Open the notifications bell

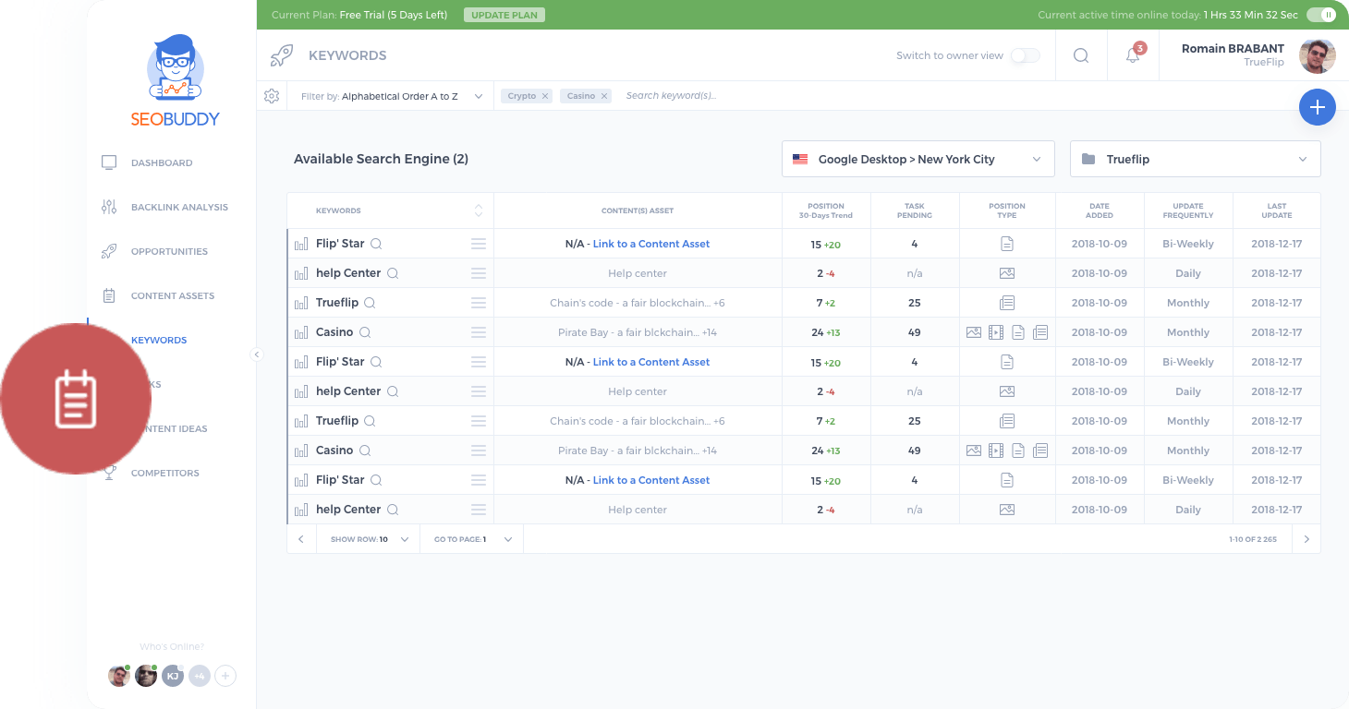pyautogui.click(x=1133, y=55)
